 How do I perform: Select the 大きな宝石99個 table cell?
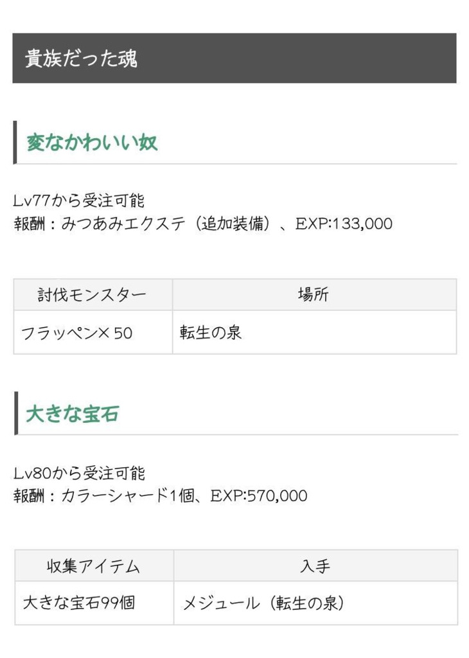[94, 603]
